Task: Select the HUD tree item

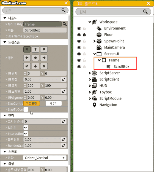Action: 103,86
